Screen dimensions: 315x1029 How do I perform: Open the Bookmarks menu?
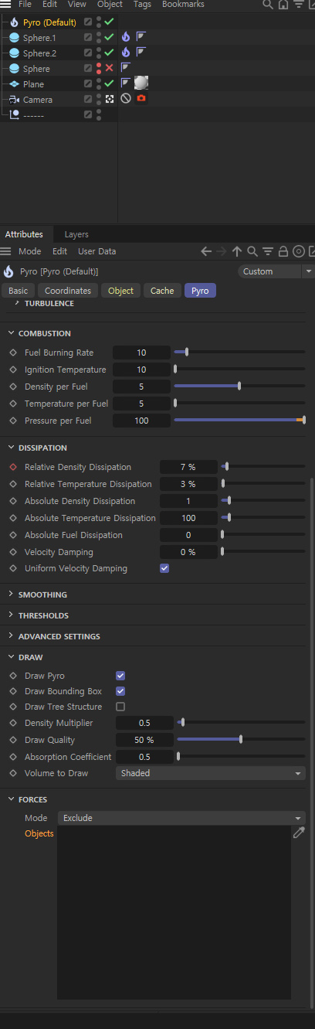coord(183,5)
